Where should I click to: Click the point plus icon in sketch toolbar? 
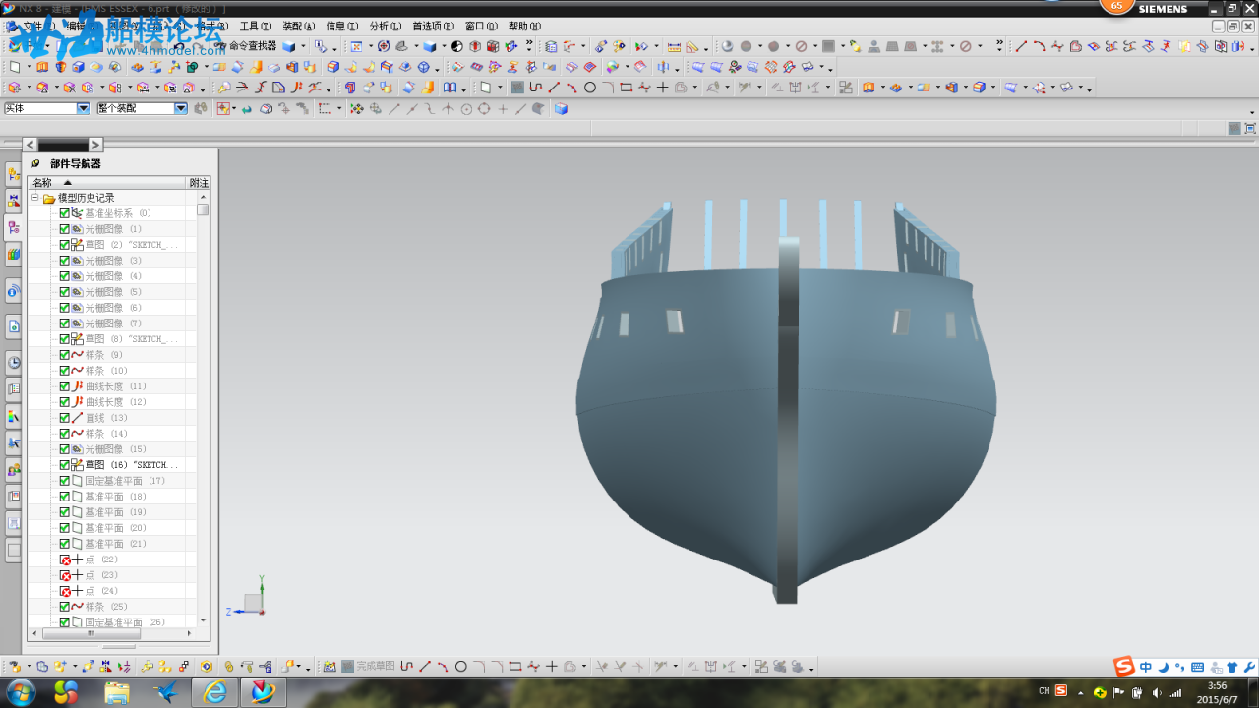coord(663,88)
